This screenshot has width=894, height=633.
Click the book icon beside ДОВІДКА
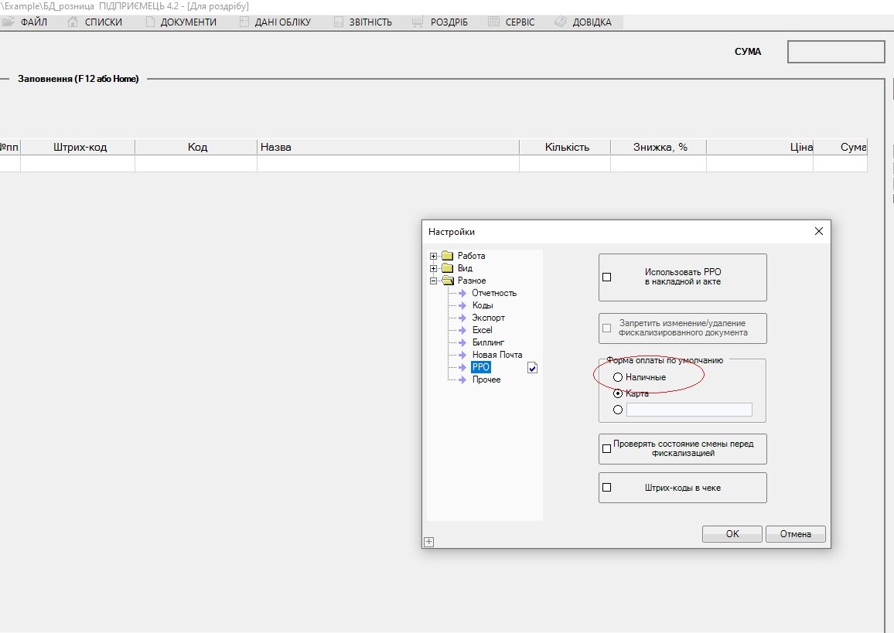(561, 22)
